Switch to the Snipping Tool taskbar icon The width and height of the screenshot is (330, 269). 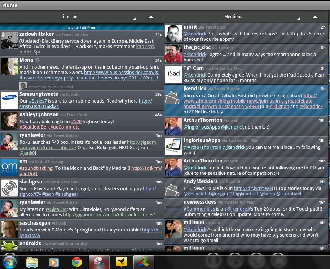[x=99, y=262]
